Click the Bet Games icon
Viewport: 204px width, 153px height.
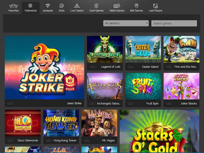(x=136, y=6)
